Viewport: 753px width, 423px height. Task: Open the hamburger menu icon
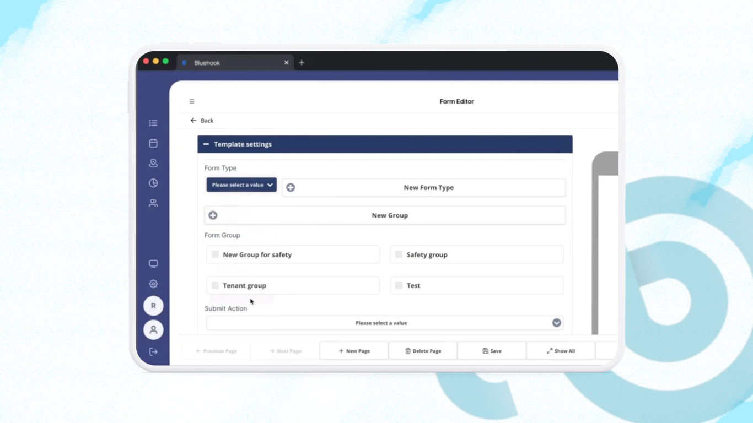pyautogui.click(x=192, y=101)
